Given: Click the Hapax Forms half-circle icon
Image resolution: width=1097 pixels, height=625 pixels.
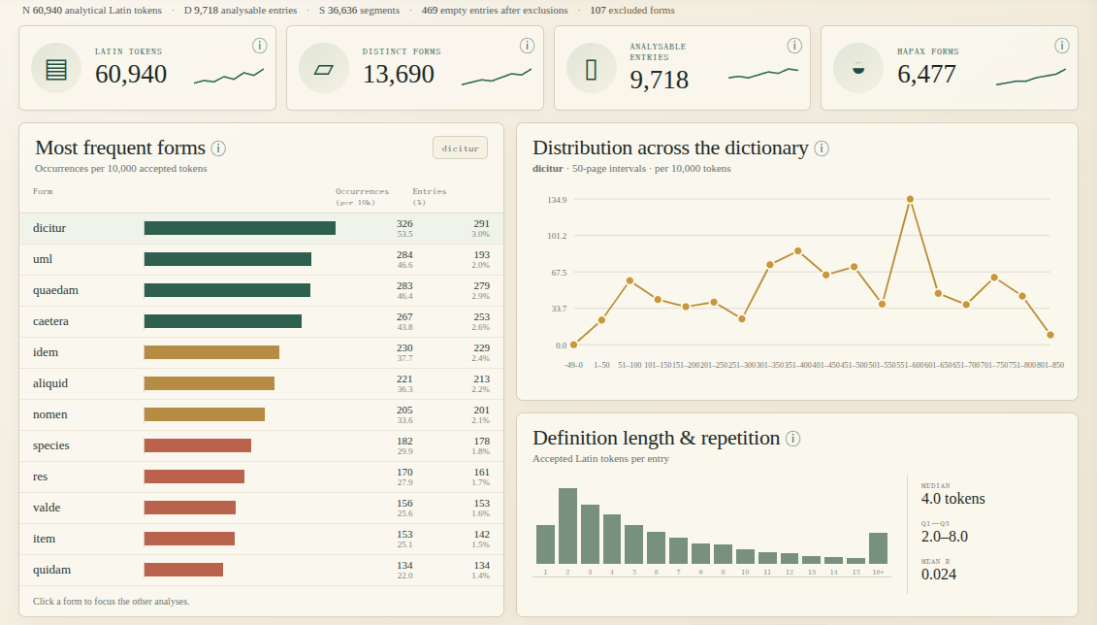Looking at the screenshot, I should (858, 69).
